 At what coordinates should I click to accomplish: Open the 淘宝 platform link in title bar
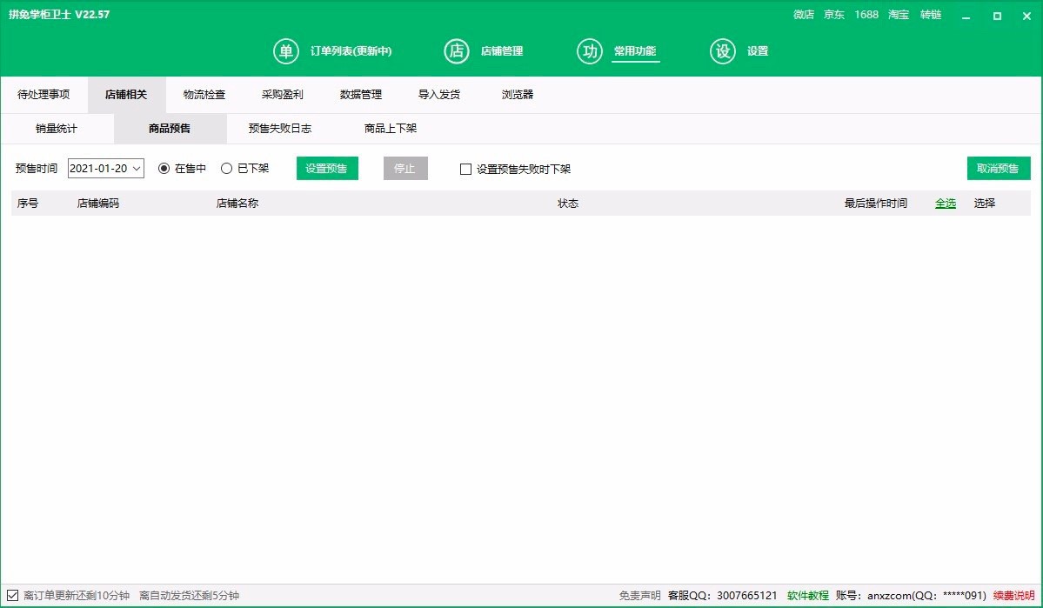(899, 15)
